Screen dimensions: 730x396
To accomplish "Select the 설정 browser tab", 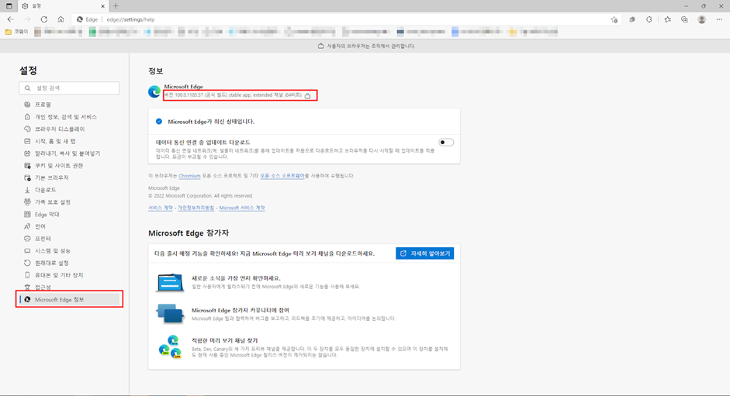I will 63,6.
